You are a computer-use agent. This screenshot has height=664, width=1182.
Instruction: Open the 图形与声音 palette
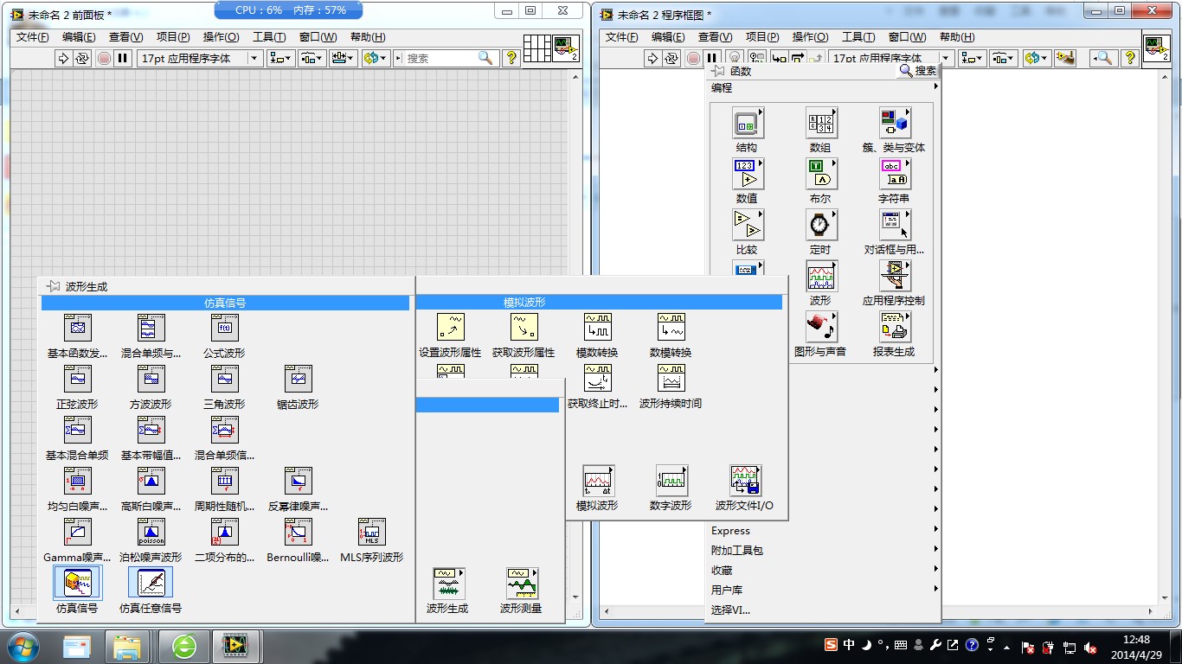822,328
